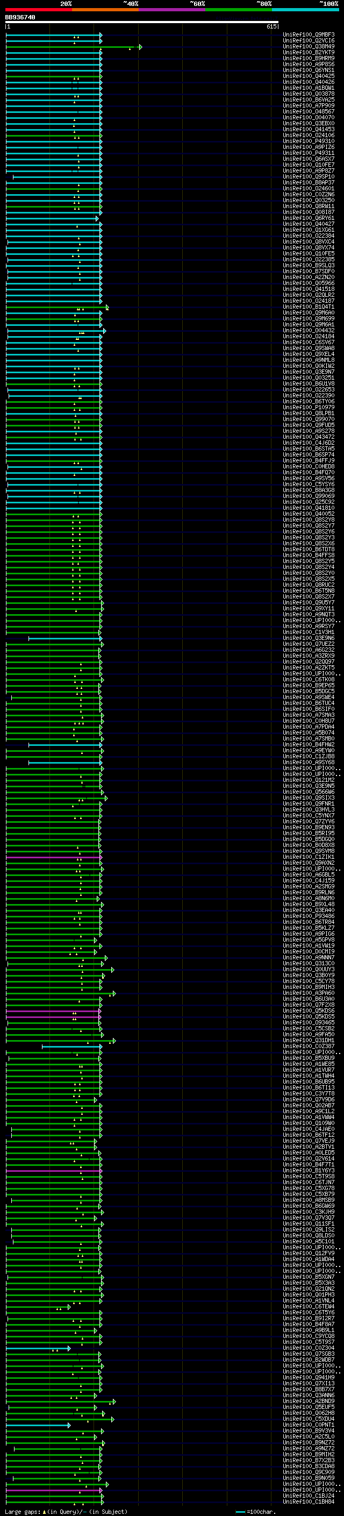Image resolution: width=344 pixels, height=1516 pixels.
Task: Click the green ~80% identity legend segment
Action: (x=239, y=10)
